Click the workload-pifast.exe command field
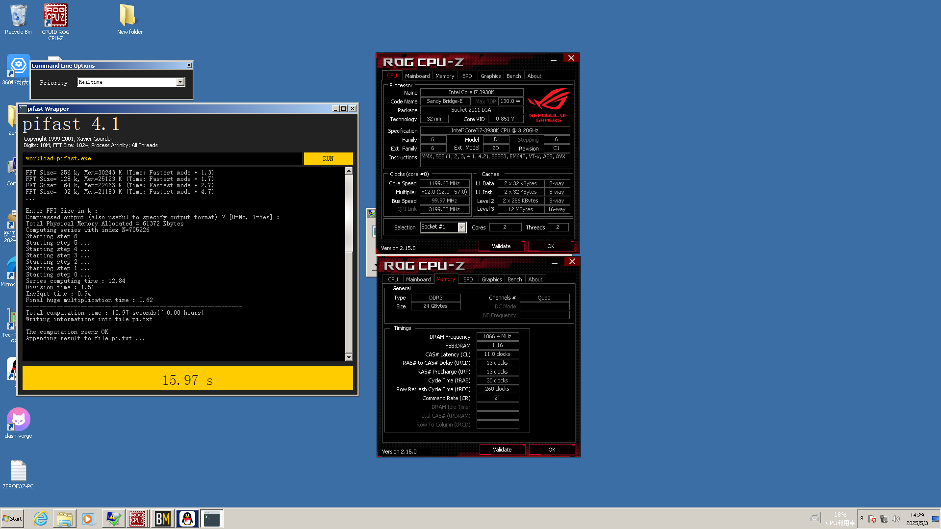 (x=162, y=159)
